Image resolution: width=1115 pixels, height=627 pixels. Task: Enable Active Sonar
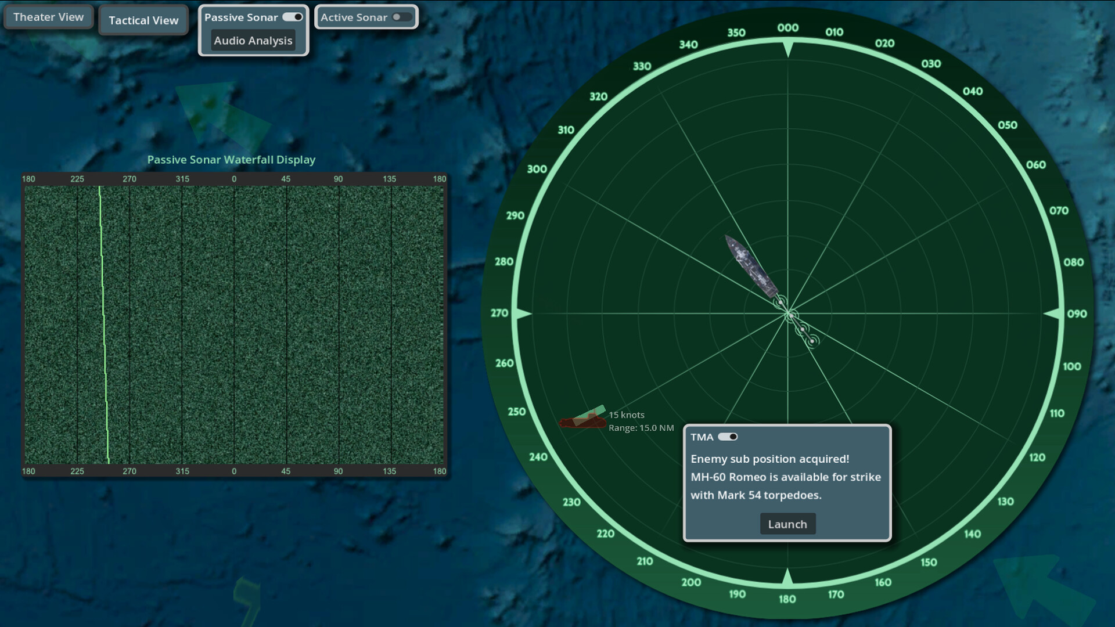[x=402, y=17]
